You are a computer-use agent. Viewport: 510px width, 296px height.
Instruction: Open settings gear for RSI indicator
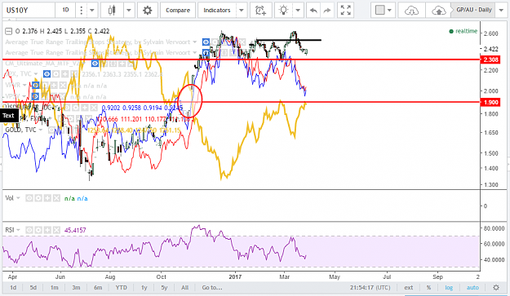click(x=38, y=230)
